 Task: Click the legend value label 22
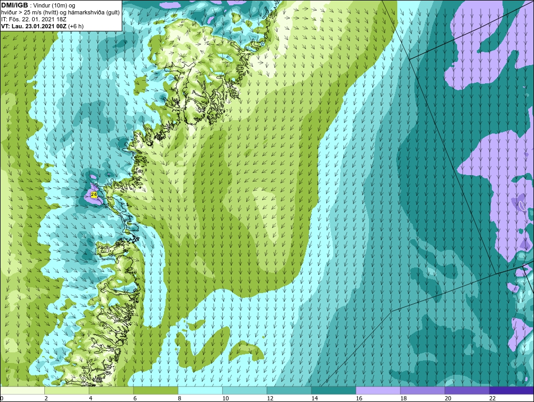point(492,399)
